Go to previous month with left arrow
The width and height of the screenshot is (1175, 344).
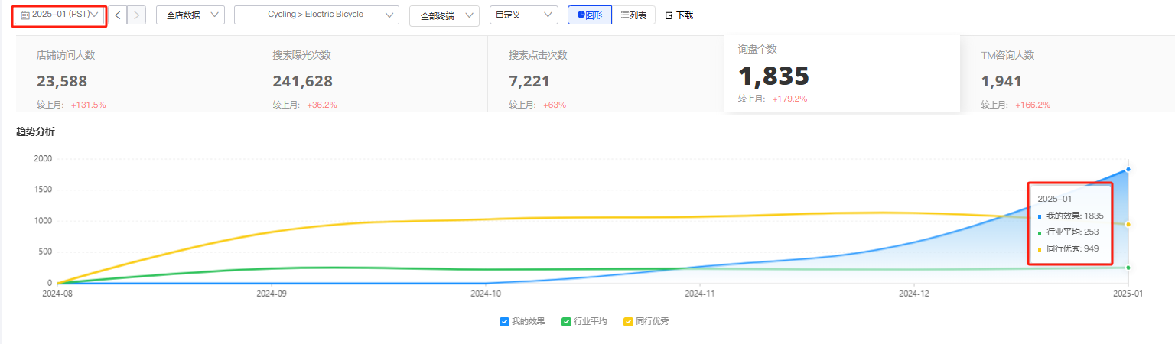pyautogui.click(x=118, y=15)
